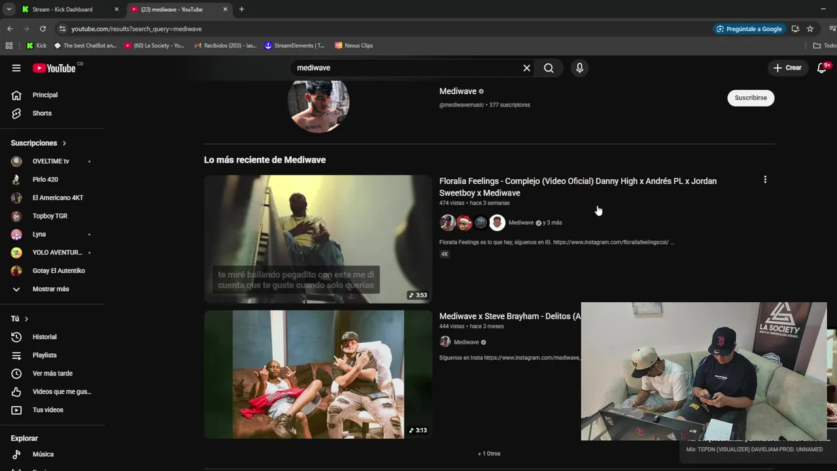Clear the search box with X icon

[526, 68]
